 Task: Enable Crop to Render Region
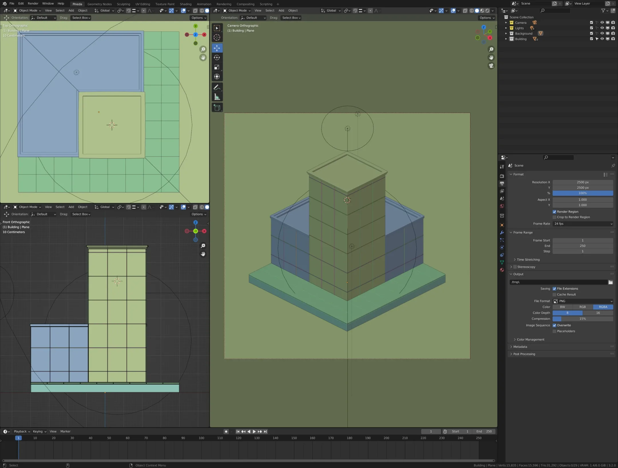(x=554, y=217)
